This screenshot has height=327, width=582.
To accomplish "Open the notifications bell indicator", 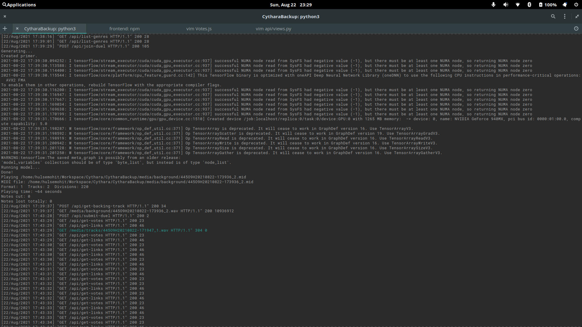I will (x=564, y=5).
